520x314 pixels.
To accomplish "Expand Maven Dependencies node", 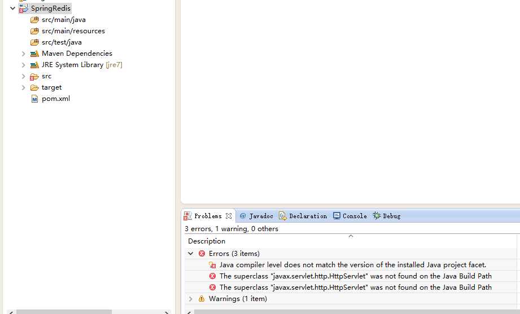I will coord(23,54).
